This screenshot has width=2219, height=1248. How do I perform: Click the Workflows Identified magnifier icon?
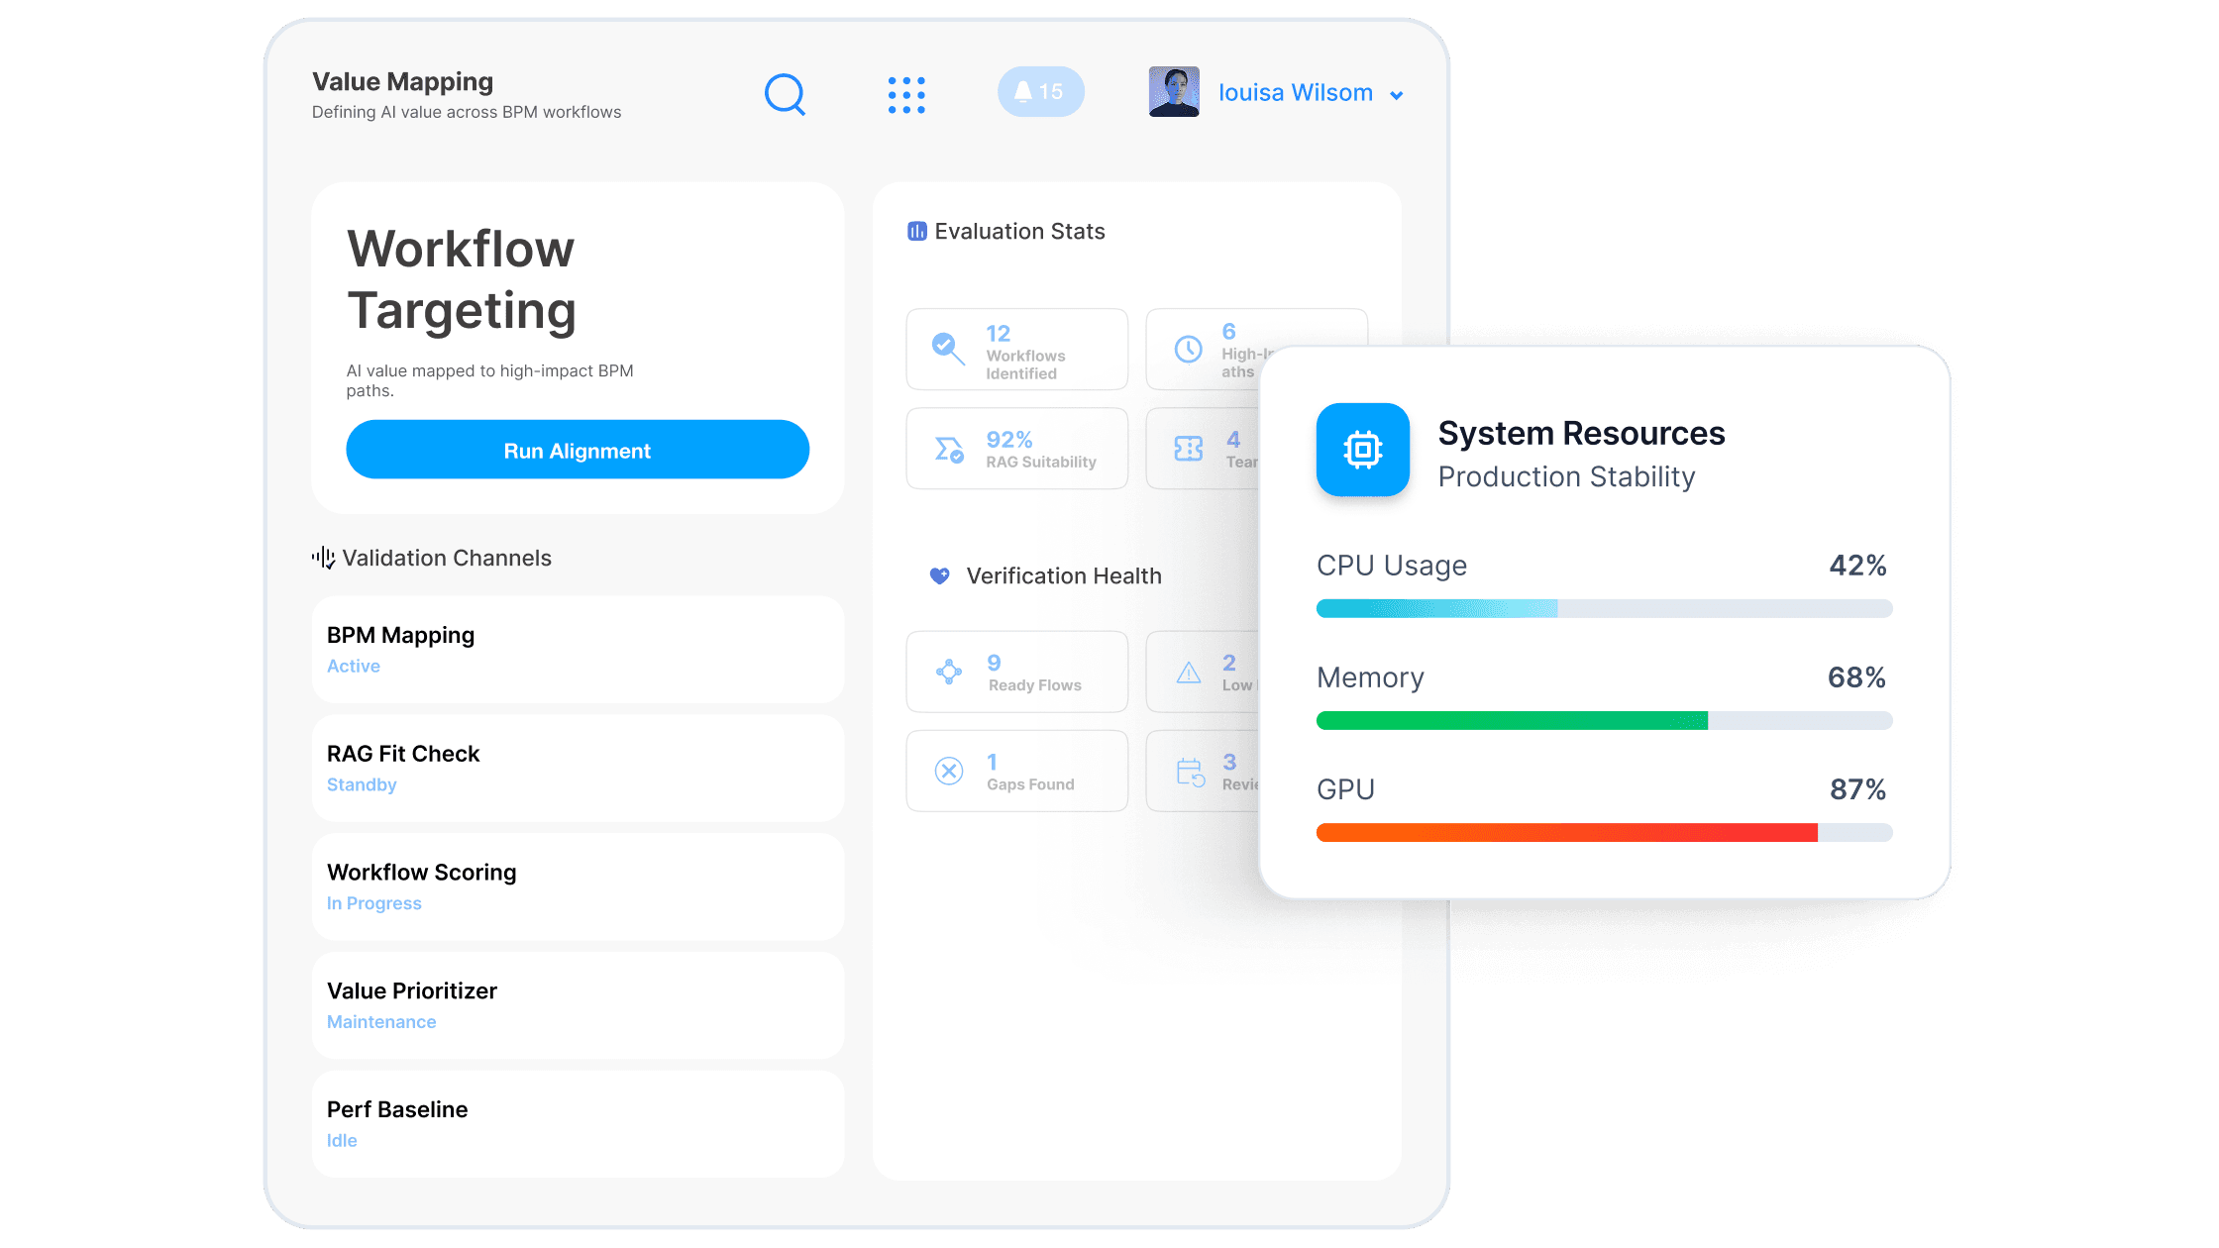coord(948,349)
